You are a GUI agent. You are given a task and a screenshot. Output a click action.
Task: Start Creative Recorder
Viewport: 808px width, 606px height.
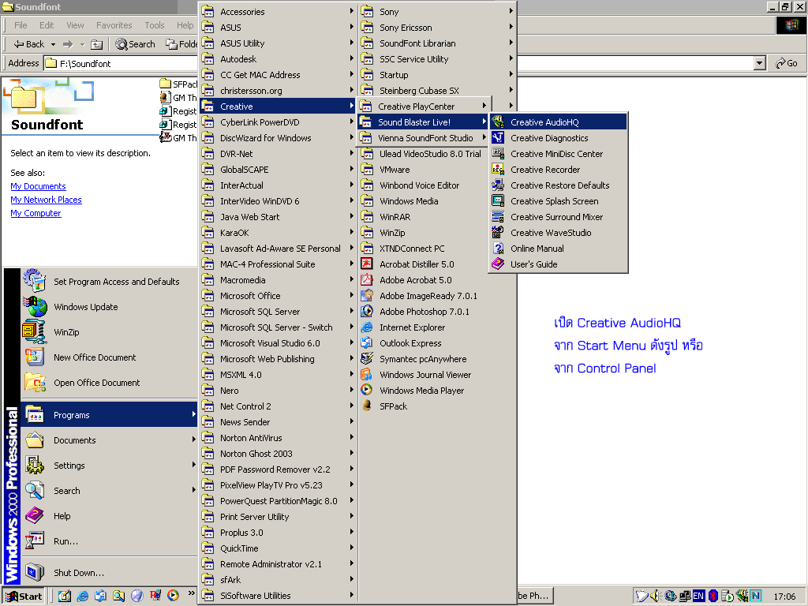[x=558, y=170]
